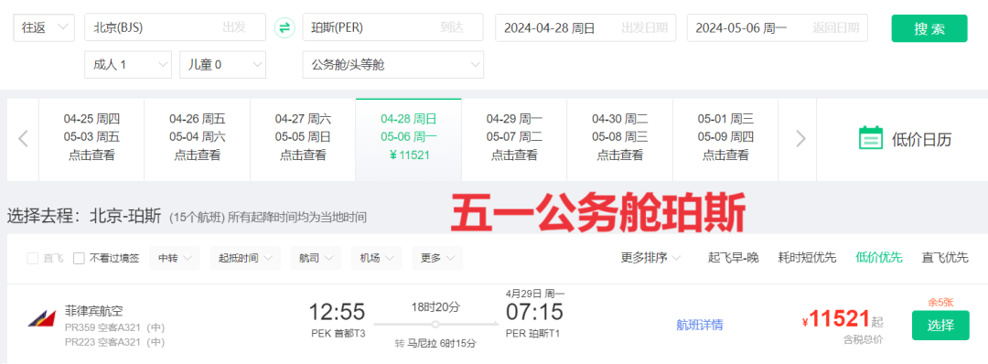The width and height of the screenshot is (988, 364).
Task: Click the 转 马尼拉 6时15分 transfer info
Action: (x=435, y=343)
